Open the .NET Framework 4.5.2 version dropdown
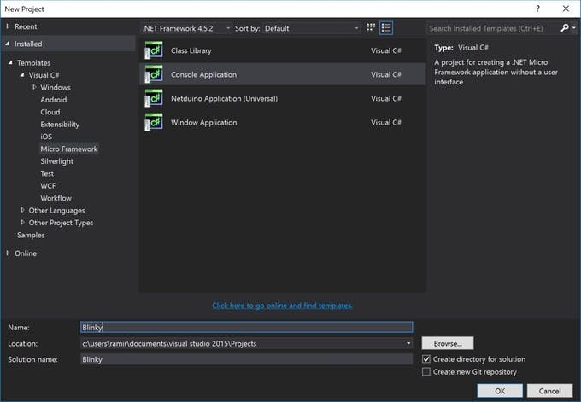The width and height of the screenshot is (581, 402). pyautogui.click(x=185, y=28)
